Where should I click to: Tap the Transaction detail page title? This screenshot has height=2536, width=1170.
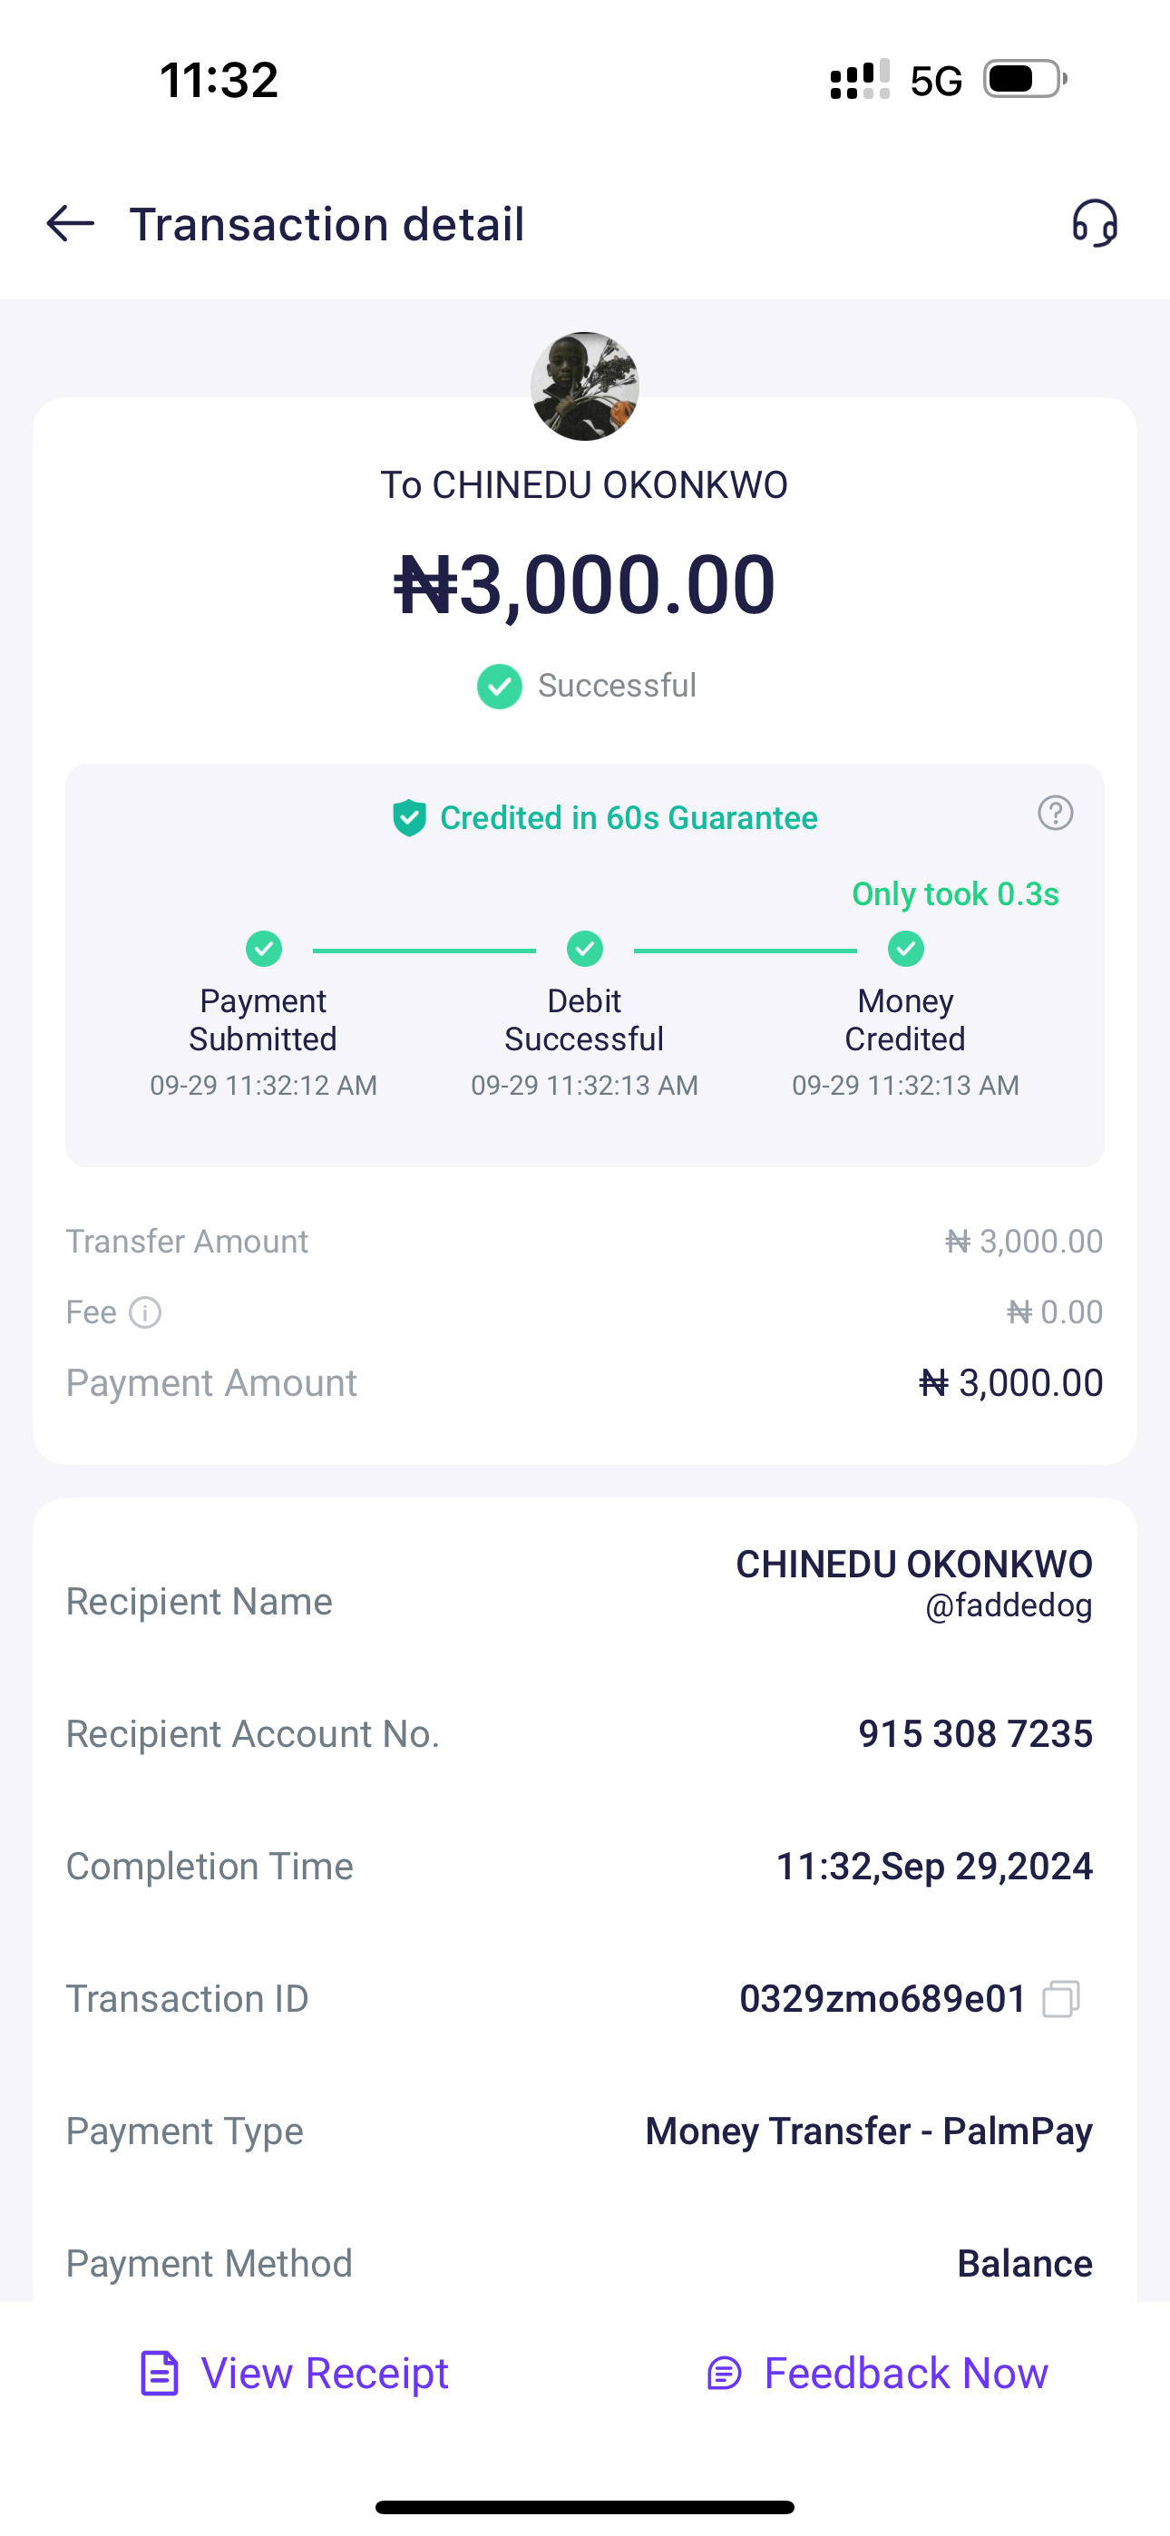coord(327,224)
